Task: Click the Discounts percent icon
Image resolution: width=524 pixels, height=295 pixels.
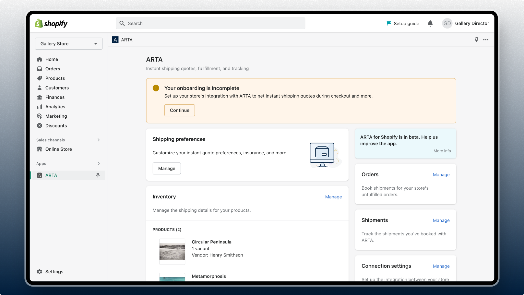Action: [x=40, y=125]
